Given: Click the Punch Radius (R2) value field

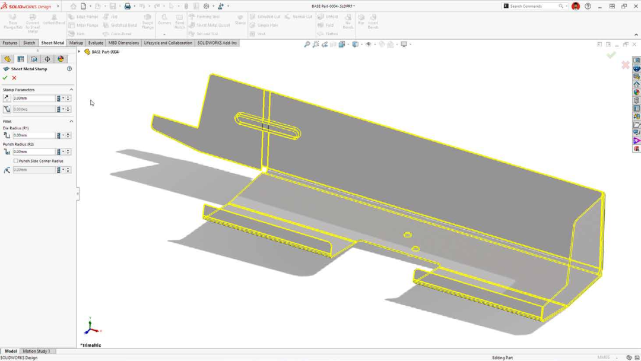Looking at the screenshot, I should pyautogui.click(x=34, y=151).
